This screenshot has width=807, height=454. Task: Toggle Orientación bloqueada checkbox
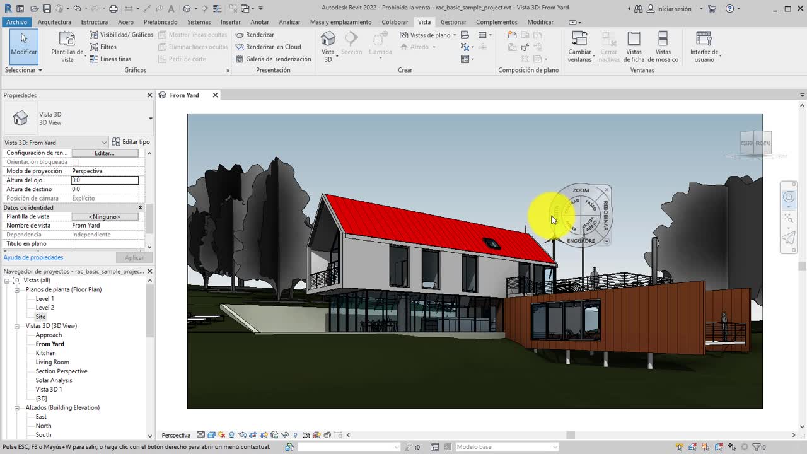pos(76,162)
